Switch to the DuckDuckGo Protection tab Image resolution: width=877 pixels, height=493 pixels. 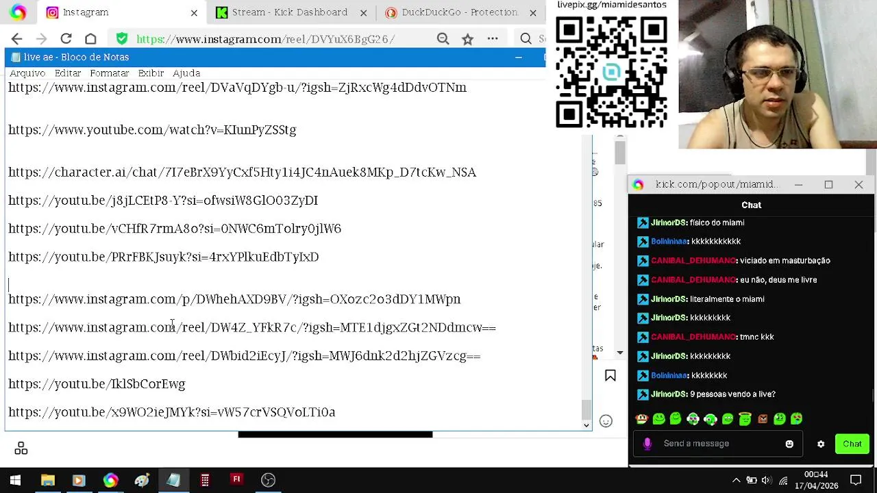pyautogui.click(x=460, y=12)
